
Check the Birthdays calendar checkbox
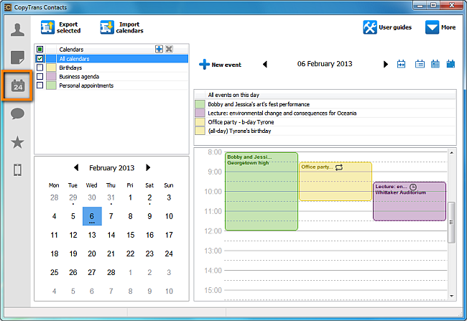pos(40,68)
